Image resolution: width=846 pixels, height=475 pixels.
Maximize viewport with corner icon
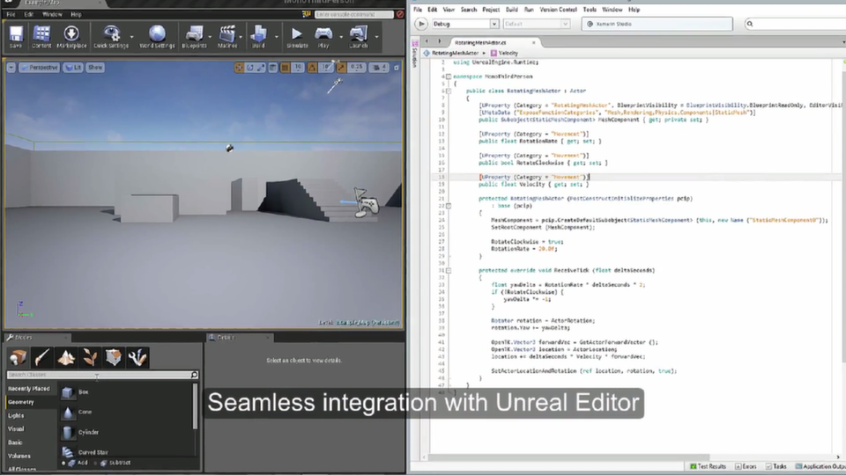(x=397, y=68)
